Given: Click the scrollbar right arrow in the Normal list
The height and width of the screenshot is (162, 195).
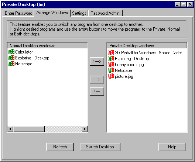Looking at the screenshot, I should pyautogui.click(x=85, y=129).
